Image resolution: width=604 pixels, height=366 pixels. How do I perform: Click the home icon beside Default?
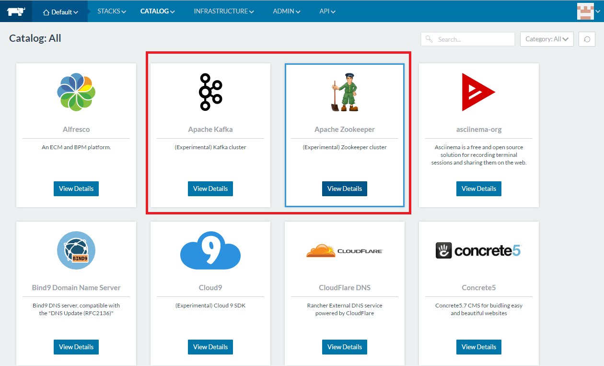coord(46,12)
